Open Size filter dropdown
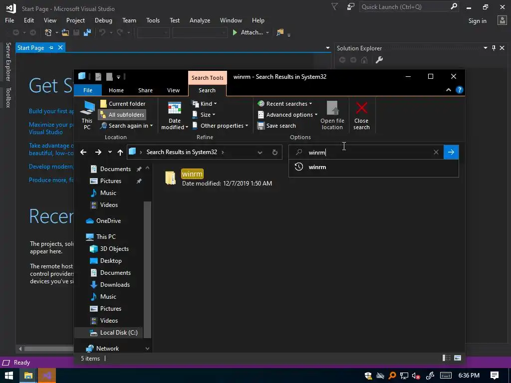This screenshot has width=511, height=383. pyautogui.click(x=204, y=115)
